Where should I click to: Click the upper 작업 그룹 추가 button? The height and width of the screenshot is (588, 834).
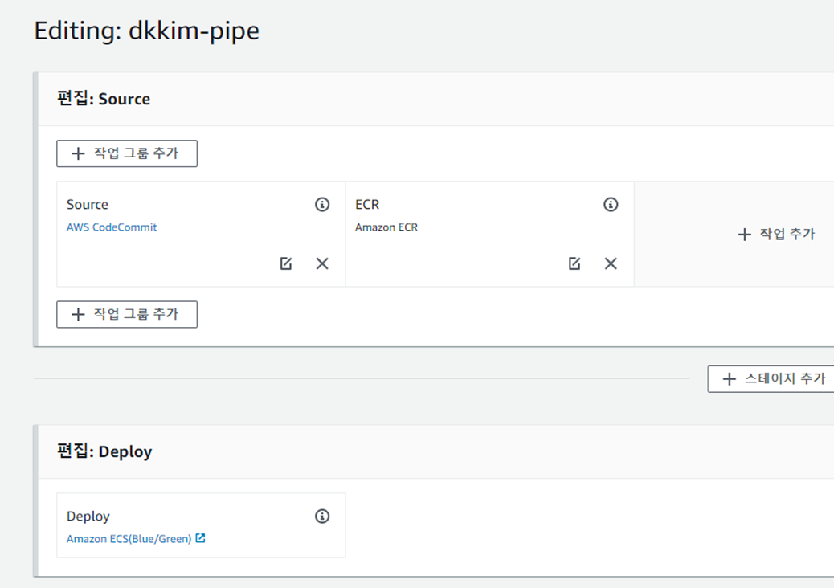(x=126, y=153)
